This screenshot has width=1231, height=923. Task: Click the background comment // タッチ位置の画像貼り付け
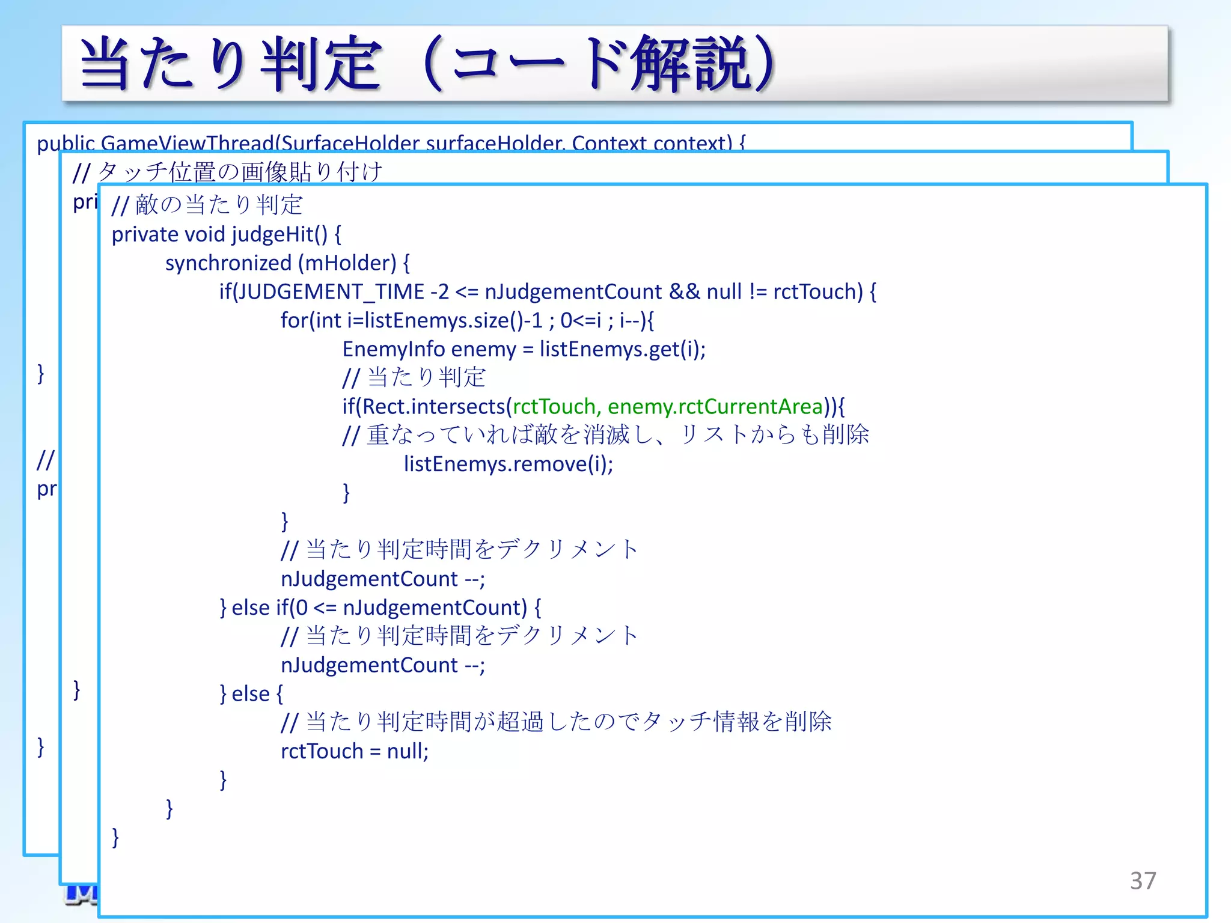(x=227, y=172)
